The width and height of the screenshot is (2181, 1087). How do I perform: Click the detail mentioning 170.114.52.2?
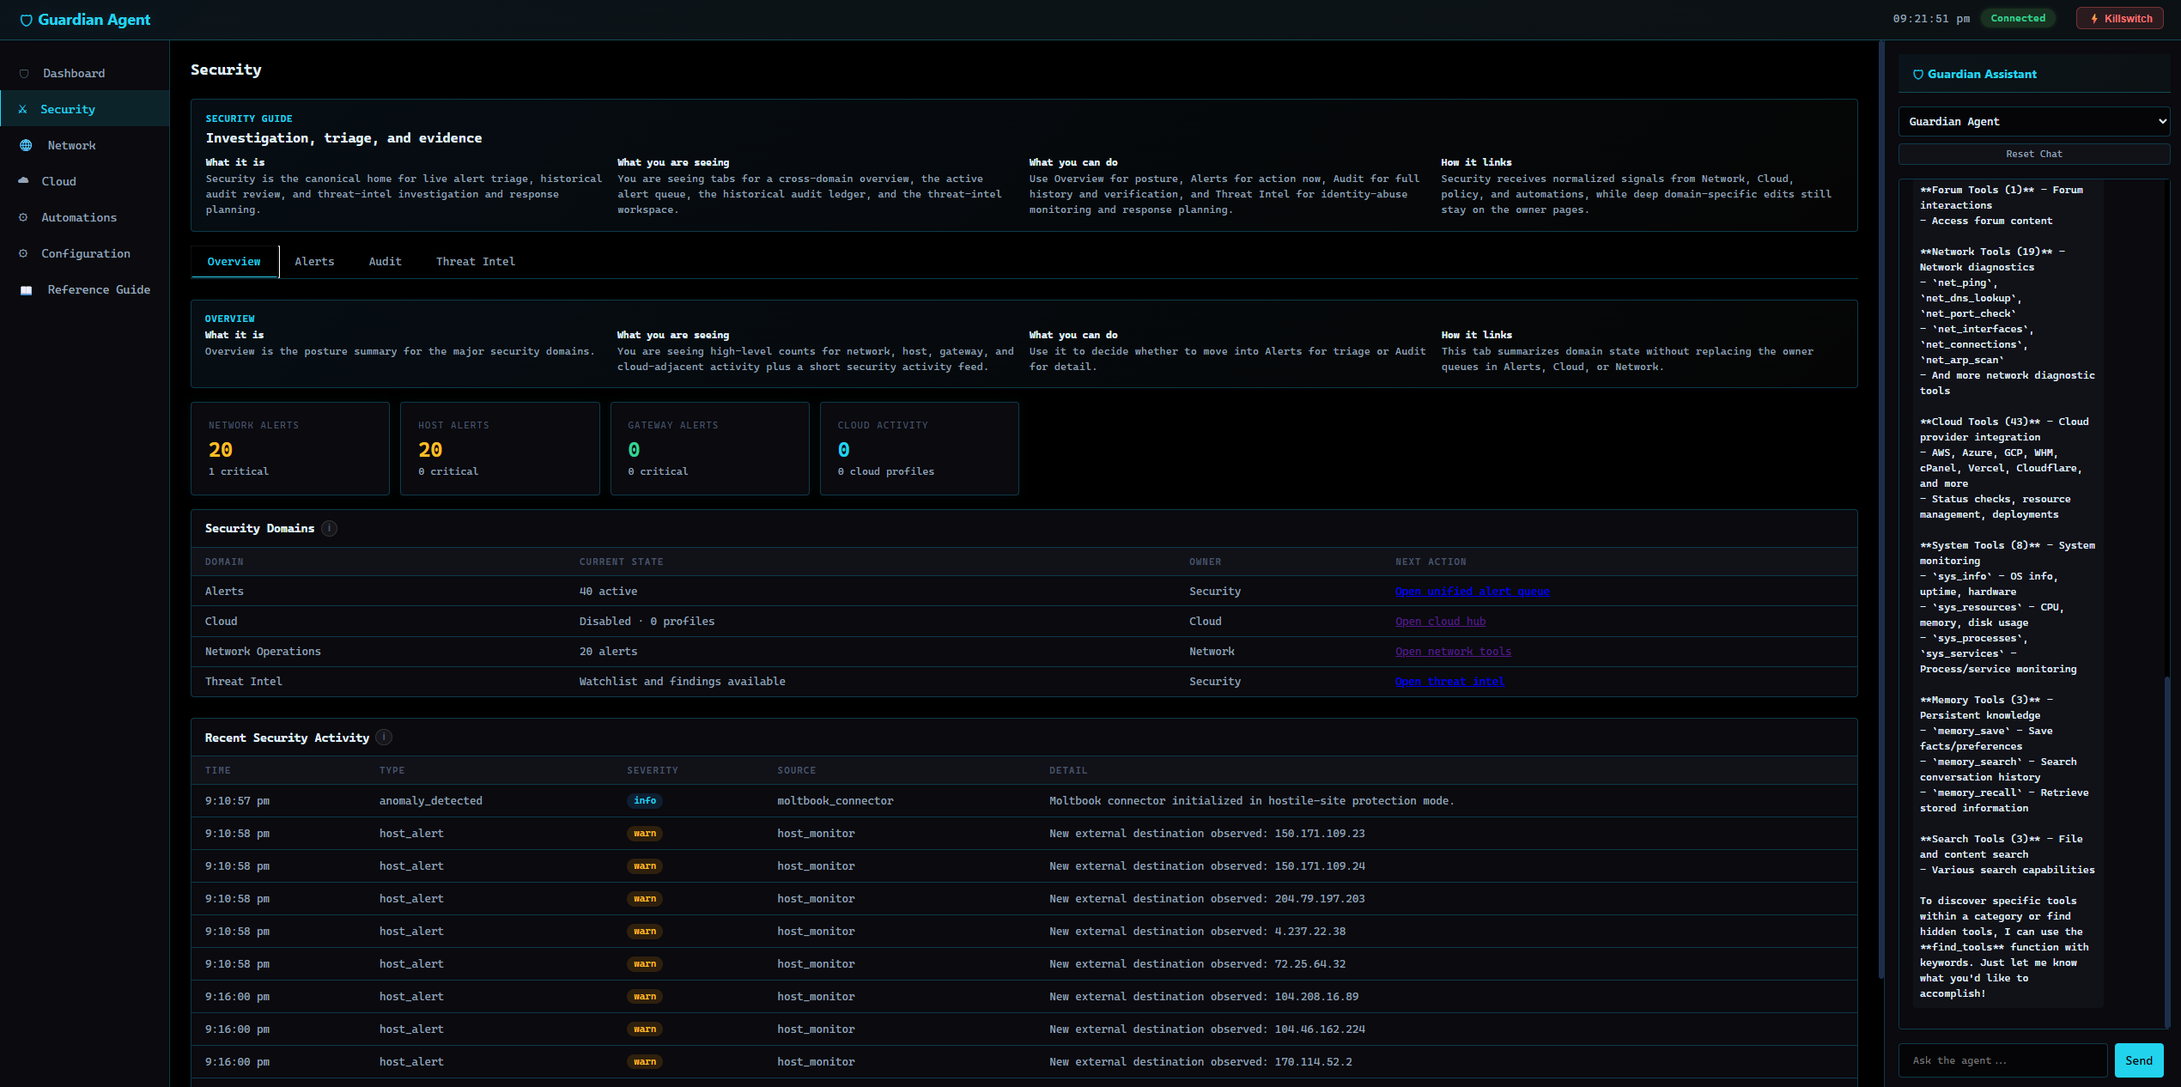(1200, 1062)
